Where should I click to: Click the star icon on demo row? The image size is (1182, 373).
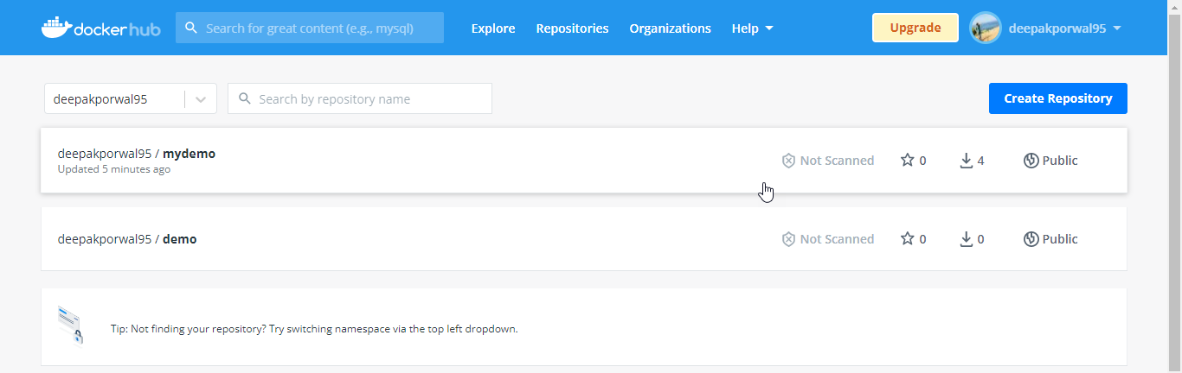[x=907, y=238]
